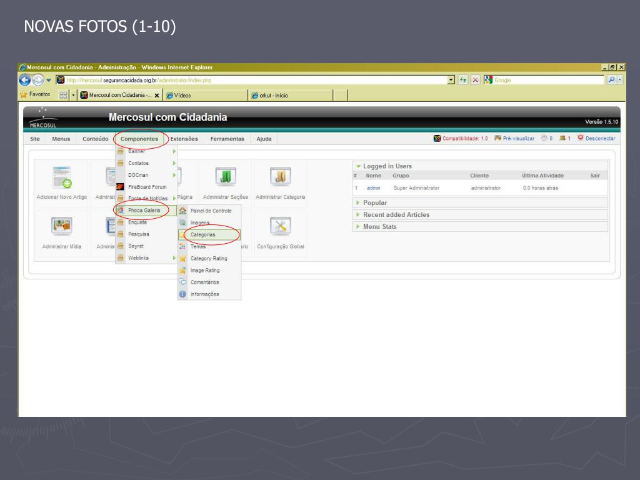Viewport: 640px width, 480px height.
Task: Open the Pesquisa component
Action: pyautogui.click(x=146, y=234)
